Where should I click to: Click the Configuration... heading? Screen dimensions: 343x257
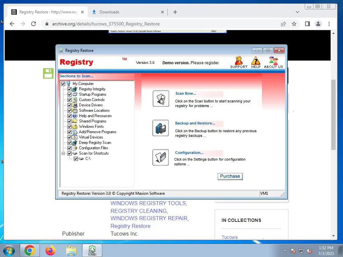[x=189, y=153]
